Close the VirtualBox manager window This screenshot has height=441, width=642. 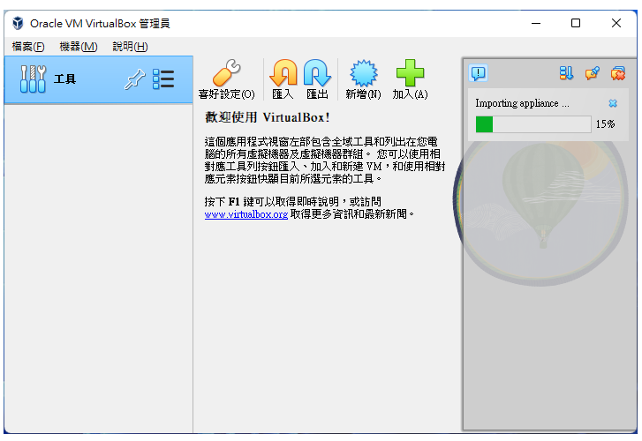[x=616, y=23]
